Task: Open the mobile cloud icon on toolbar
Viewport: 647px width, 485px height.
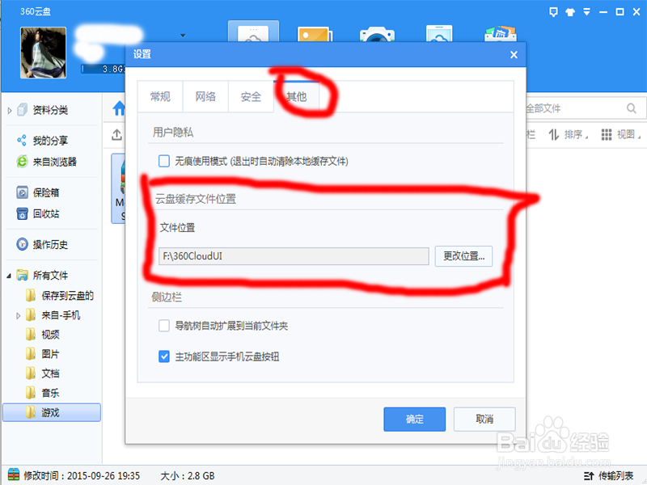Action: click(438, 35)
